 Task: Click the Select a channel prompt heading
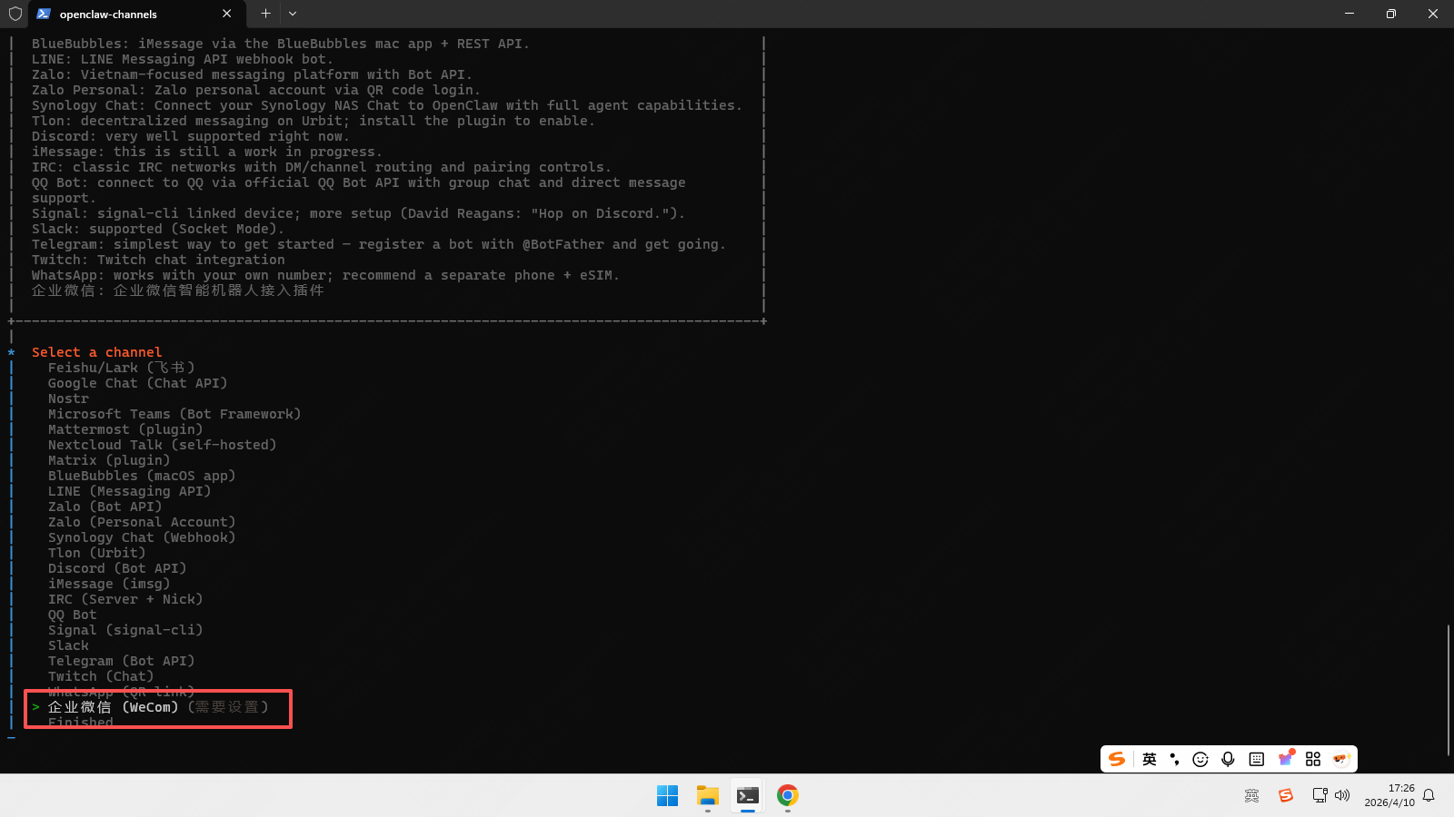coord(97,352)
